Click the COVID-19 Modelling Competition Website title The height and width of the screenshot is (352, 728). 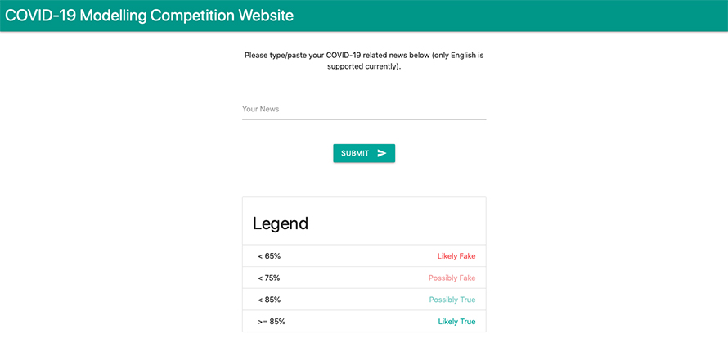(149, 16)
